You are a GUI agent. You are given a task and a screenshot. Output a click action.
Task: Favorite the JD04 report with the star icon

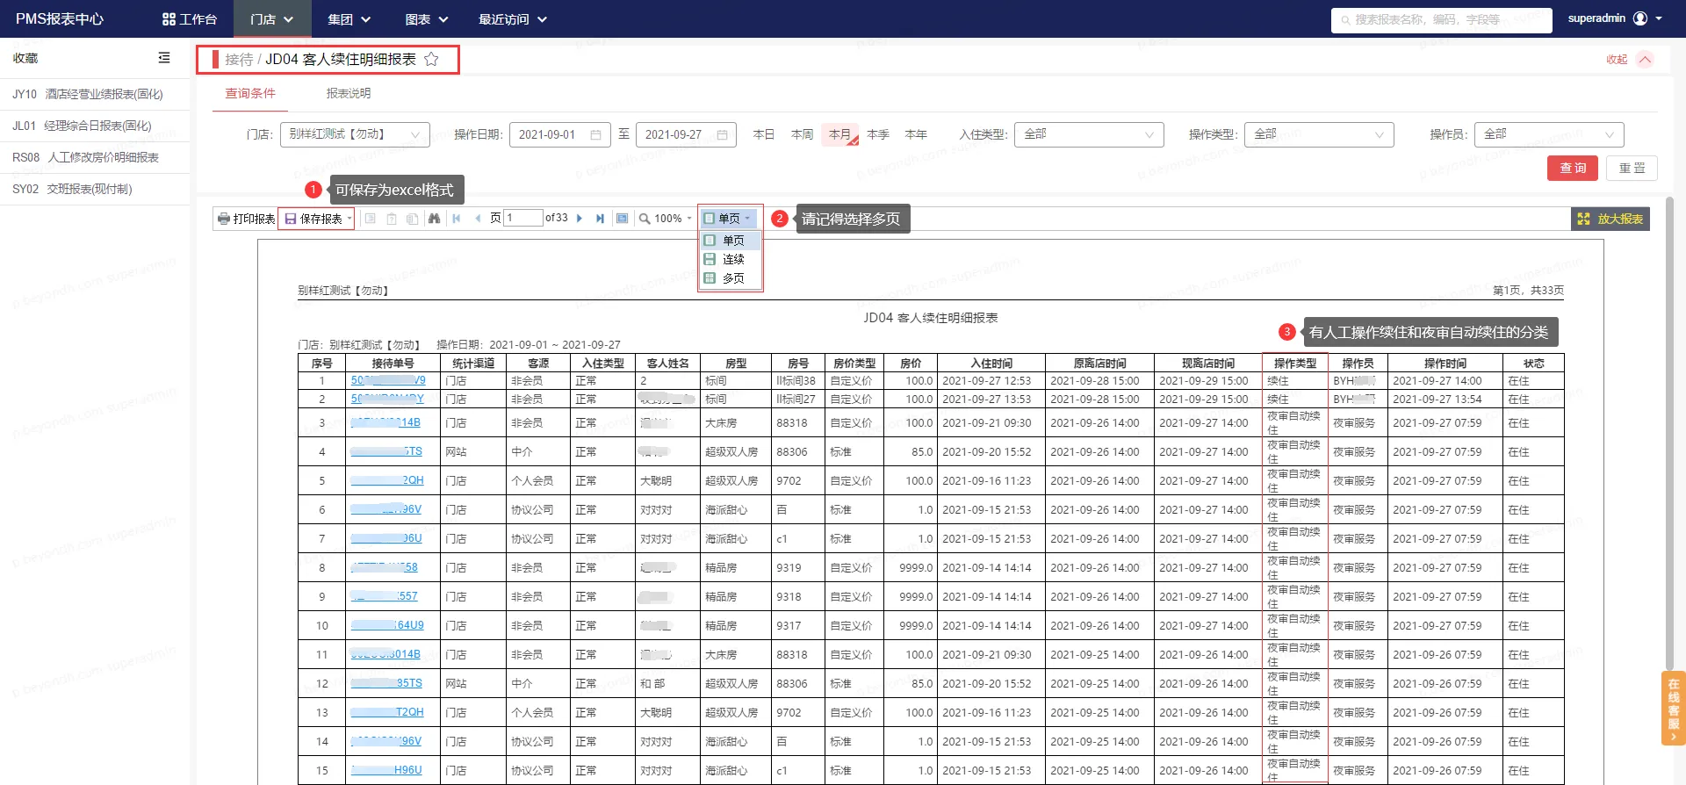(x=431, y=59)
